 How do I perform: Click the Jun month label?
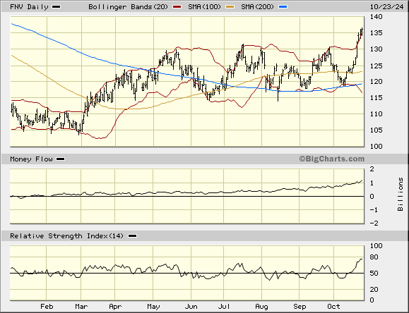[x=191, y=307]
